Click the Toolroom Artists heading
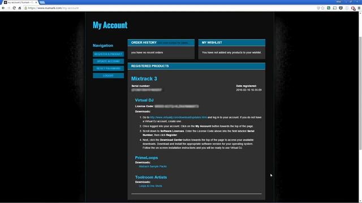The width and height of the screenshot is (362, 203). (151, 177)
